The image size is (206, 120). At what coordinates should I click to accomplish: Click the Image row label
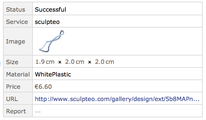(x=16, y=42)
